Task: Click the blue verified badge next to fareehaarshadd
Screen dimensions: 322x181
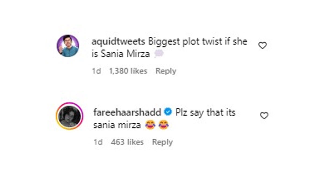Action: coord(168,112)
